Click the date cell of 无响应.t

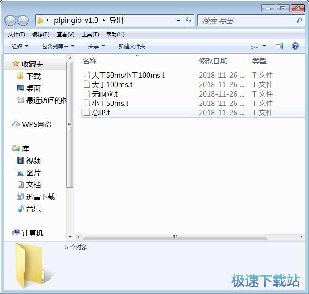(x=222, y=94)
